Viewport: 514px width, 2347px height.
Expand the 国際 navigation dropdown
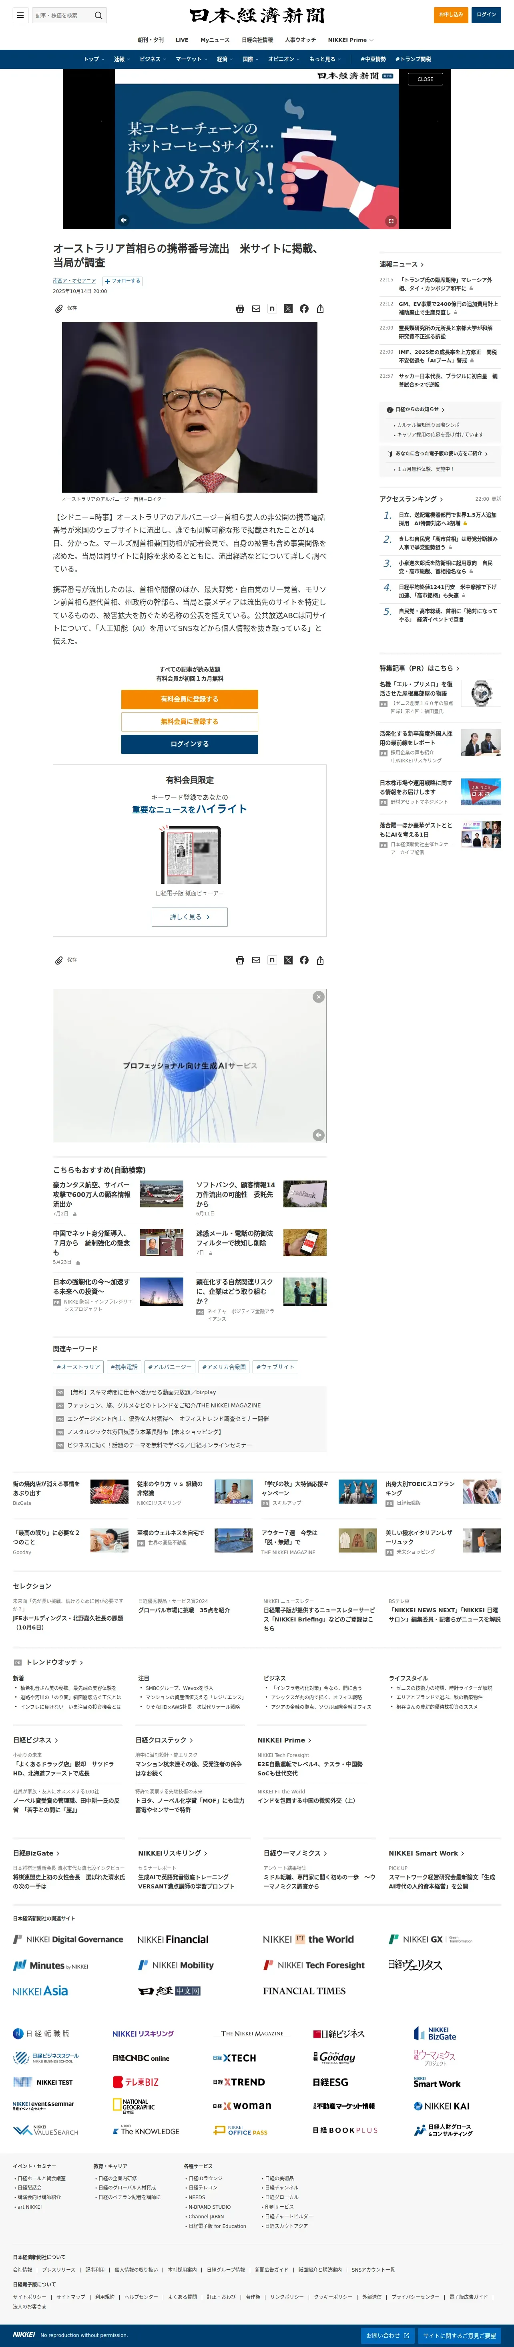250,59
